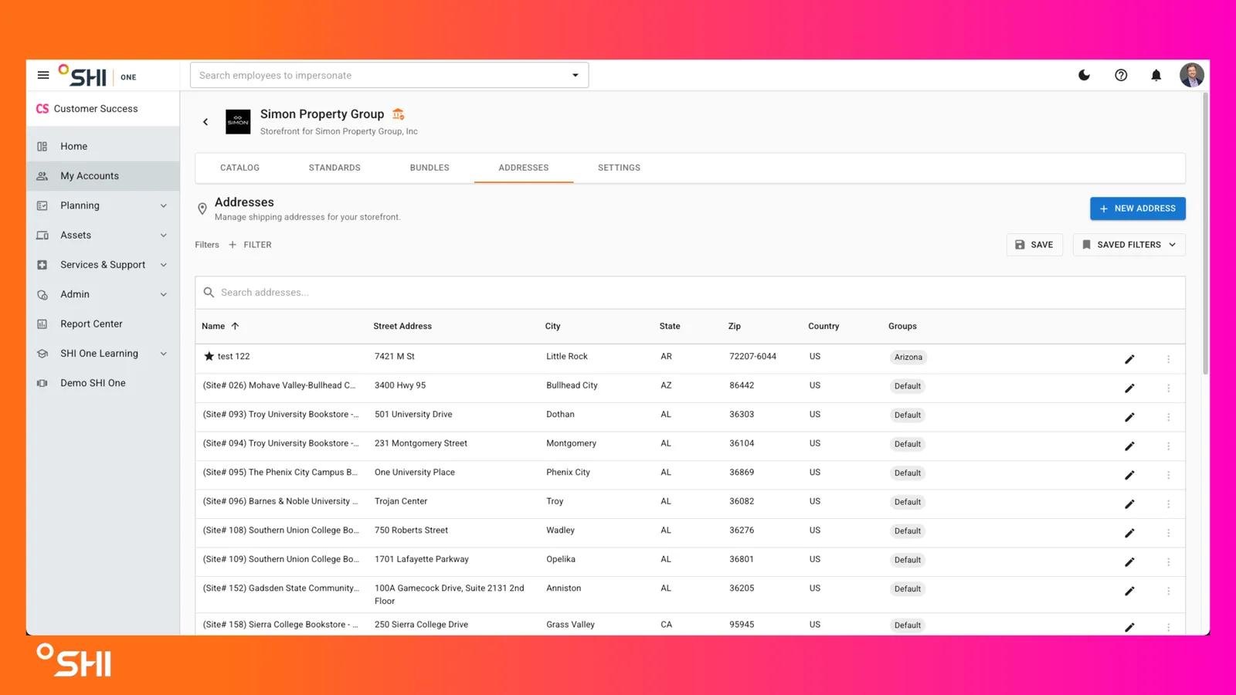Add a filter with the Filter button
The image size is (1236, 695).
[250, 245]
